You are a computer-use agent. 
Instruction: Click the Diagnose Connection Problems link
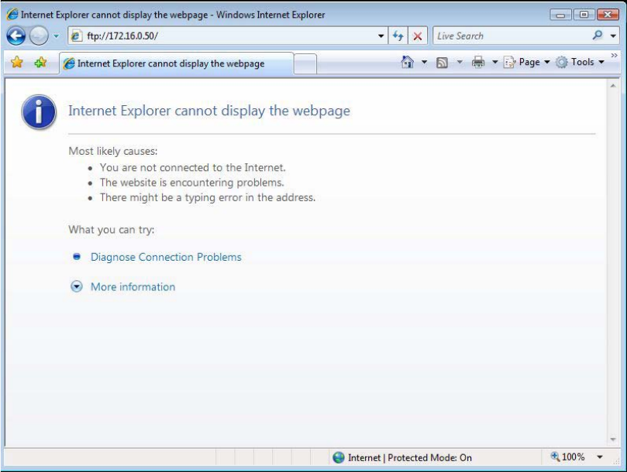pyautogui.click(x=166, y=257)
